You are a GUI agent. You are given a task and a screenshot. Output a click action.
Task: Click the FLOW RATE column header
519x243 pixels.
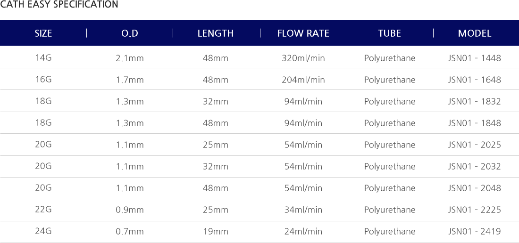(x=303, y=33)
